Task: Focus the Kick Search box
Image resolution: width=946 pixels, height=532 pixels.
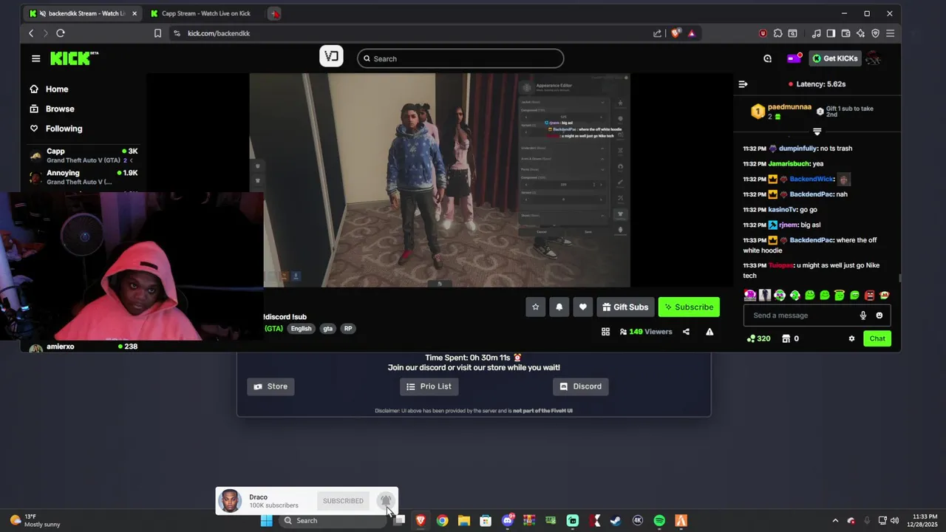Action: click(460, 58)
